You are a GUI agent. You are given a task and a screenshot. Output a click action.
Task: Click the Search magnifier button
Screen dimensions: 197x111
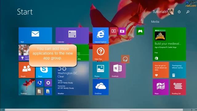(x=188, y=12)
